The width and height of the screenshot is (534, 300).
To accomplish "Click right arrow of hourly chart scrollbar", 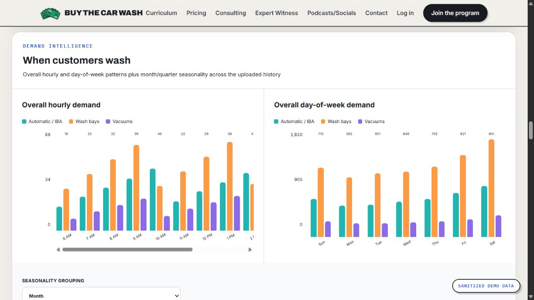I will pos(250,249).
